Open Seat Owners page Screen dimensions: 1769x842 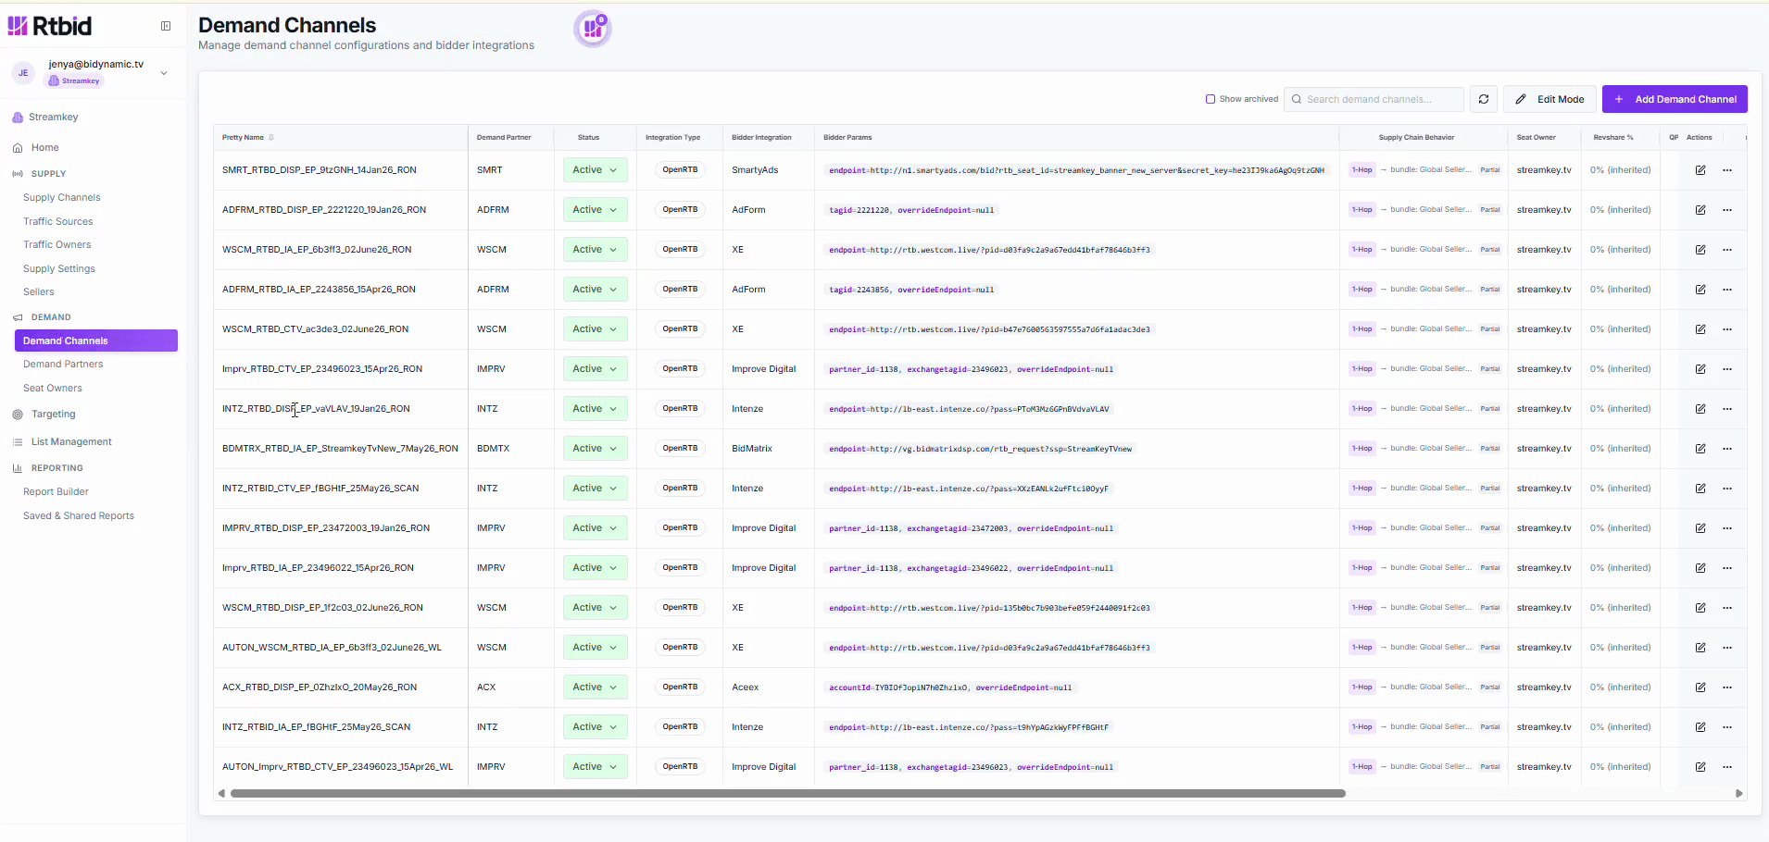53,388
